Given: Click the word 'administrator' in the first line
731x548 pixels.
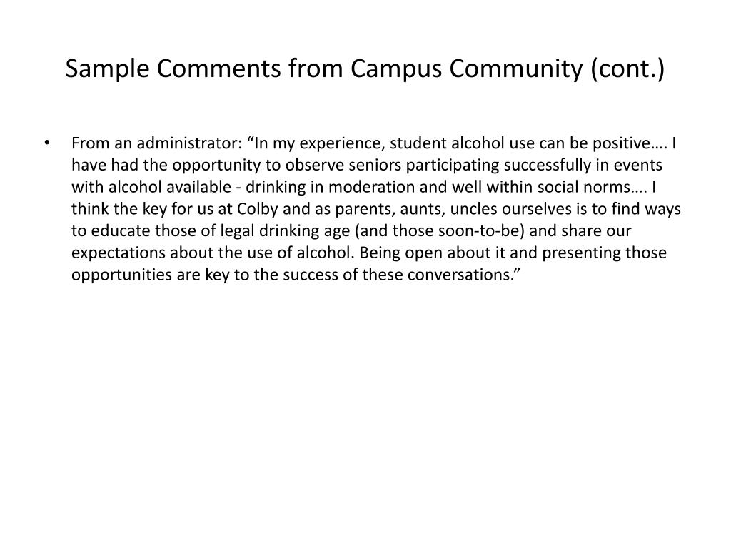Looking at the screenshot, I should 189,143.
